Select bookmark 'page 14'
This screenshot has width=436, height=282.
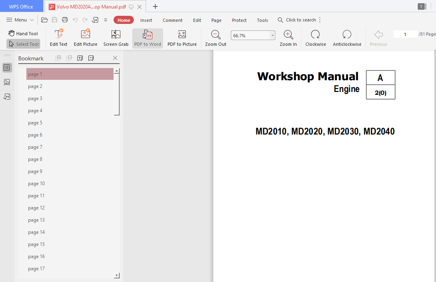pos(70,232)
